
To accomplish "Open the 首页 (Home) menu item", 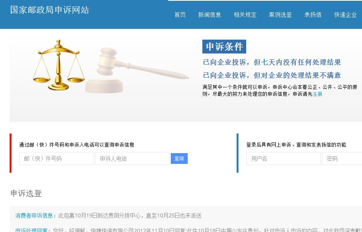I will click(180, 15).
